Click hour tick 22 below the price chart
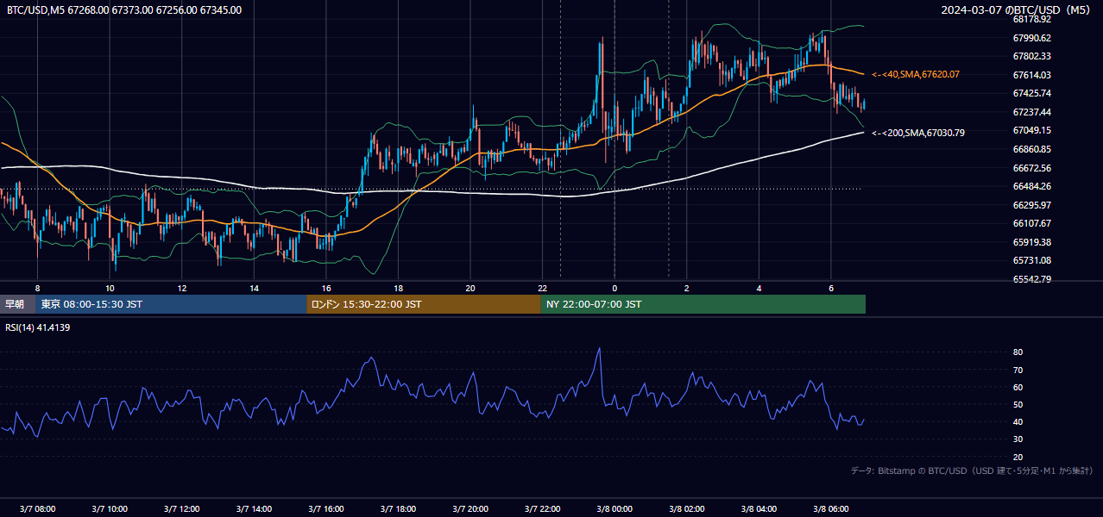Screen dimensions: 1103x517 coord(542,288)
